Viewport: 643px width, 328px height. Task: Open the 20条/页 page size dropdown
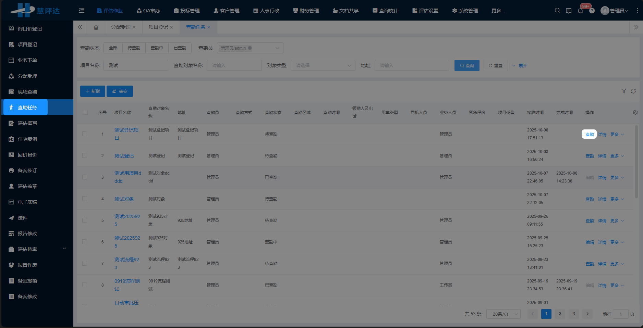503,314
